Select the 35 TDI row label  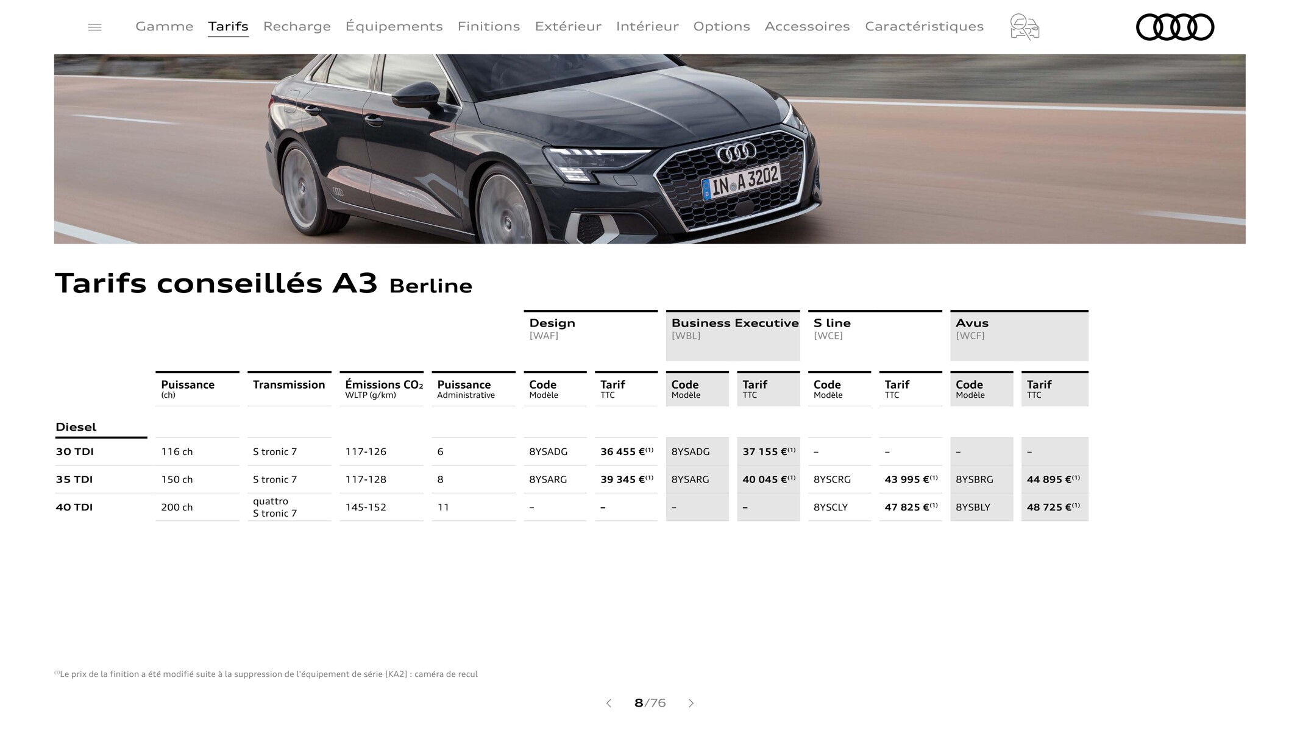click(x=74, y=479)
